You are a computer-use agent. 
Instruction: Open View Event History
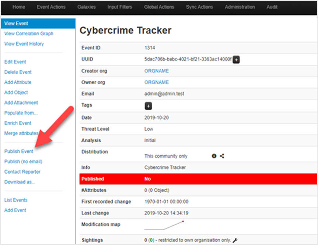pyautogui.click(x=24, y=44)
